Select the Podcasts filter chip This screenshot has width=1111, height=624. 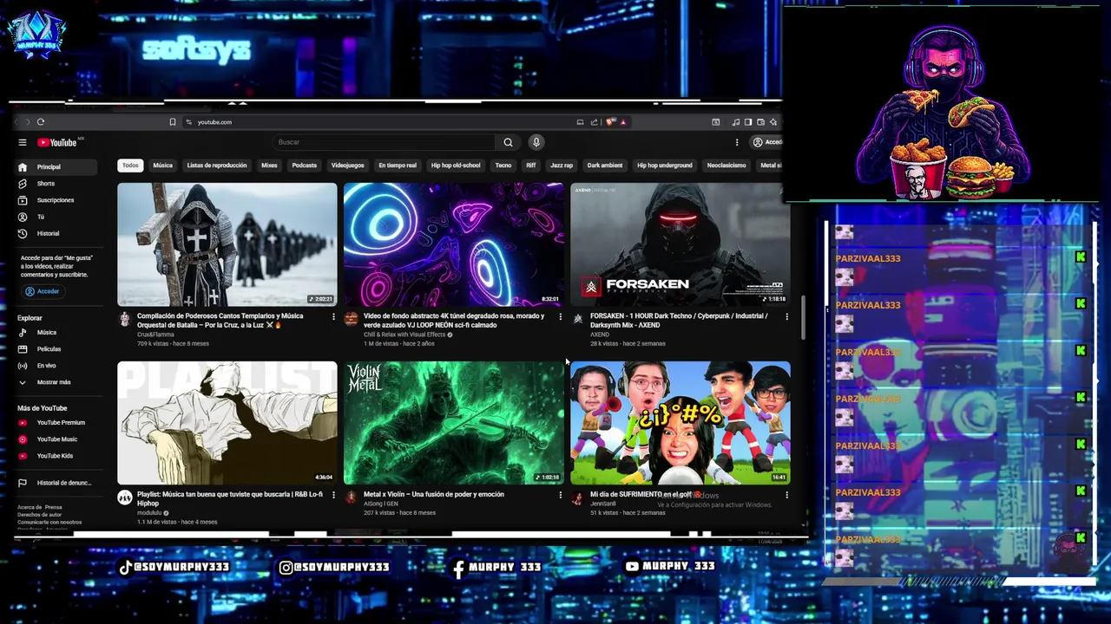305,166
